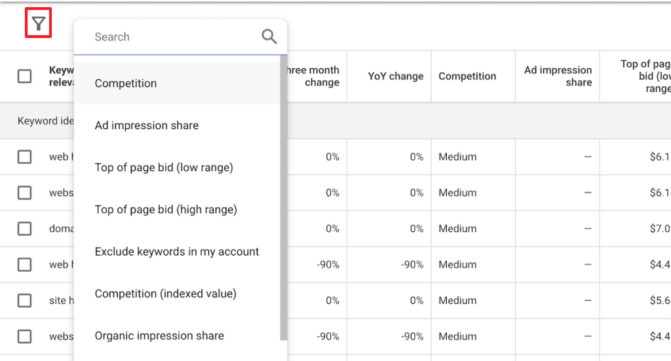Sort by Ad impression share column header

coord(558,76)
